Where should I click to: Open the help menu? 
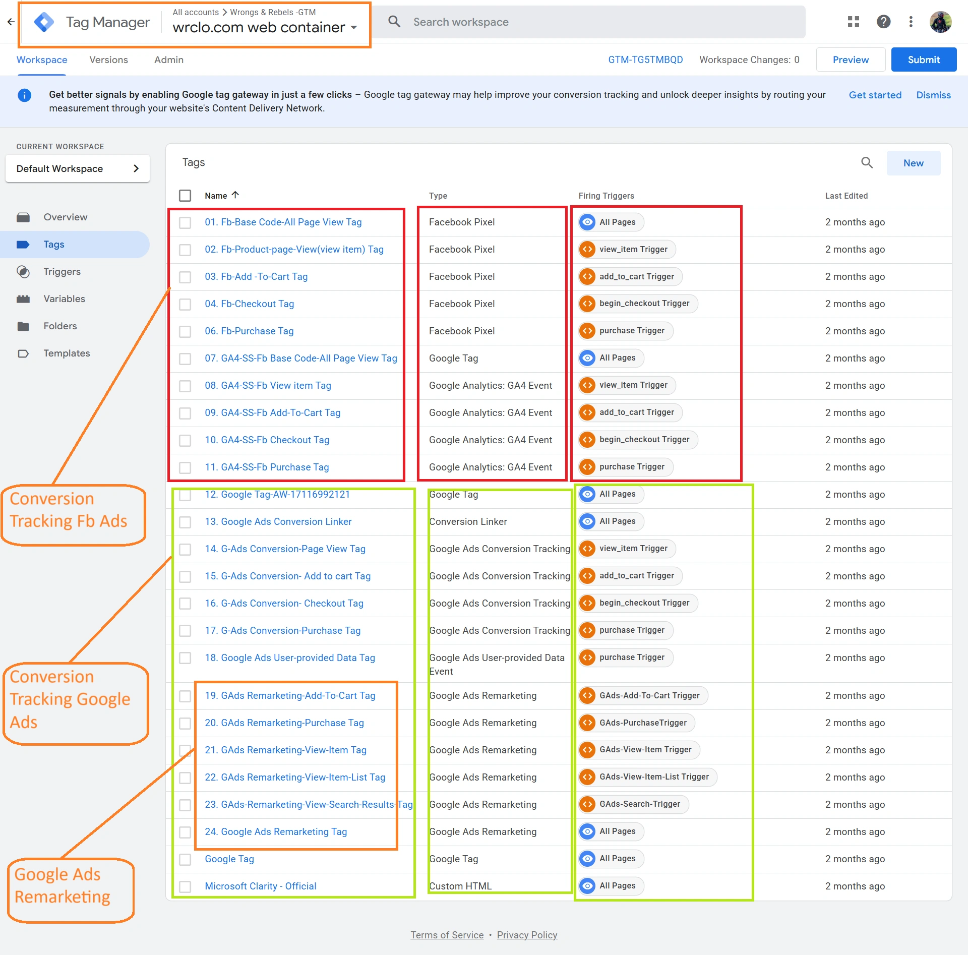point(883,22)
